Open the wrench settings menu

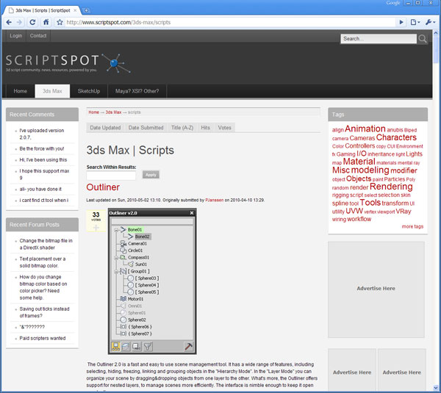430,22
